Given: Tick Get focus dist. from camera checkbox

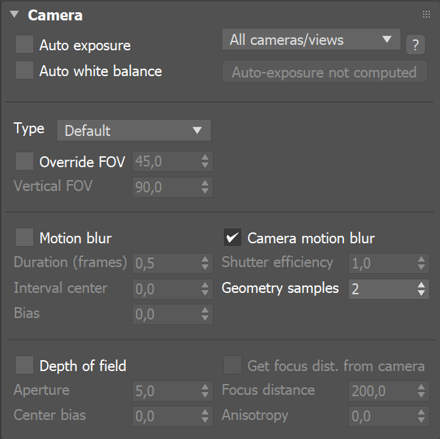Looking at the screenshot, I should click(233, 365).
